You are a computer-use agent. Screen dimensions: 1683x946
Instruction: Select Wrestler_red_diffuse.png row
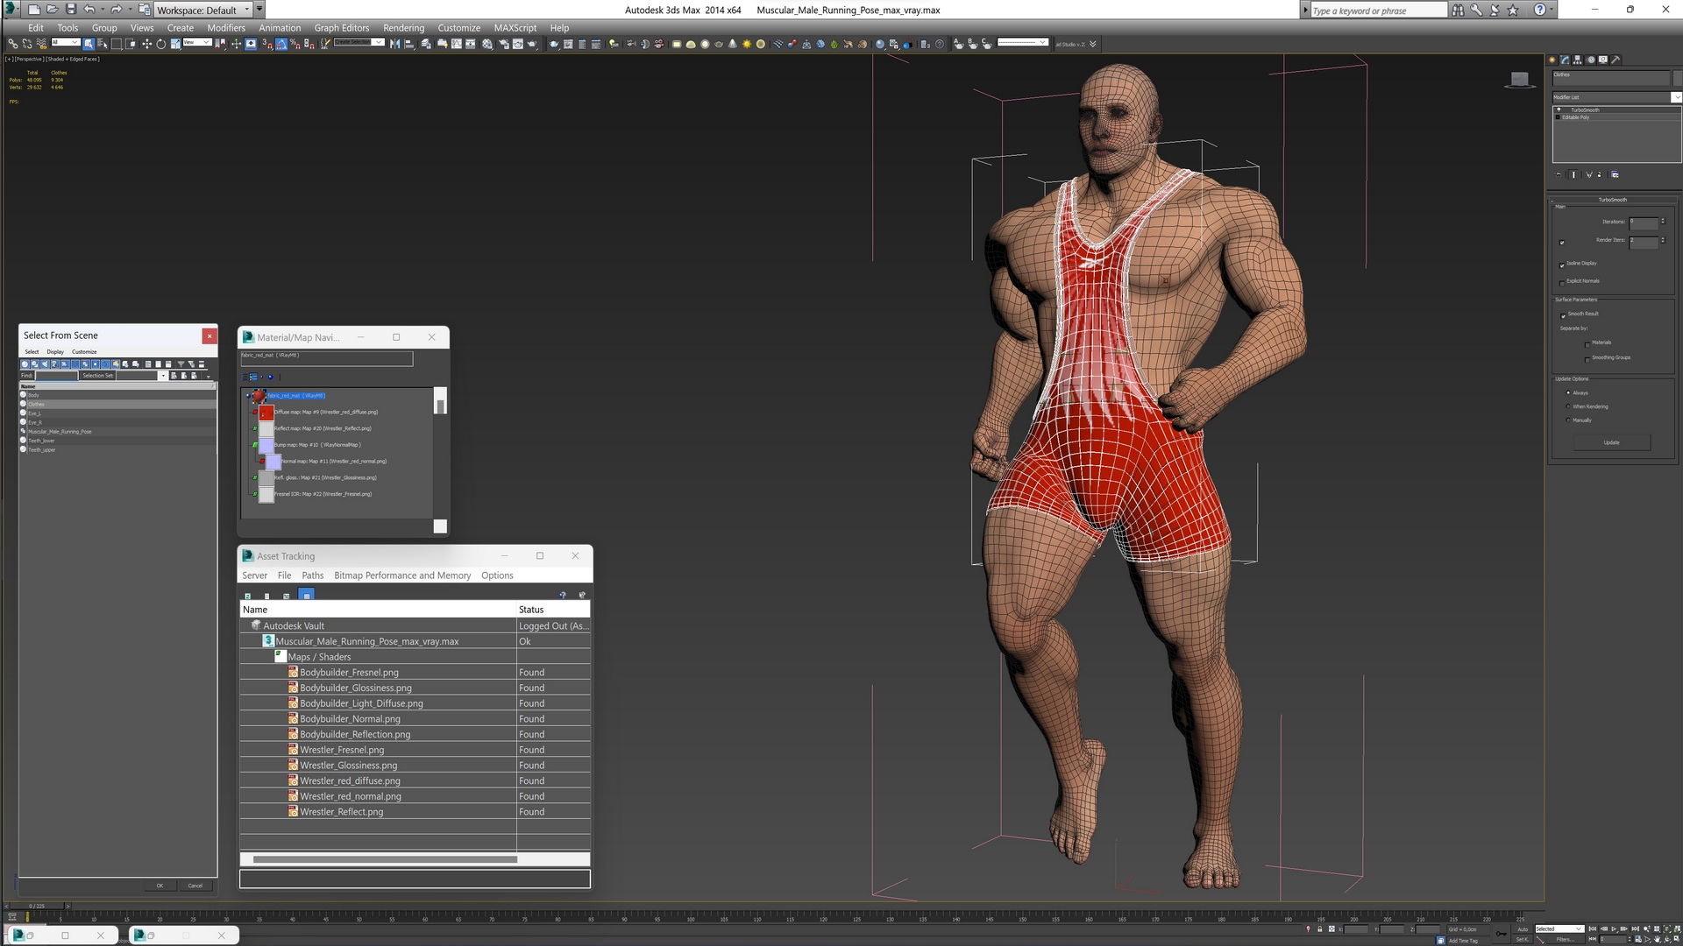[x=415, y=780]
